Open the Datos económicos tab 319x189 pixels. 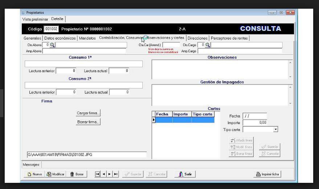point(60,38)
